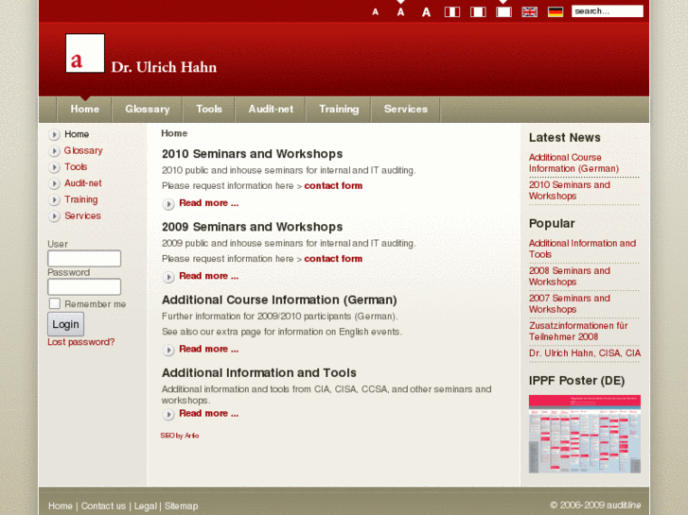Read more about Additional Course Information (German)
The image size is (688, 515).
click(x=209, y=349)
